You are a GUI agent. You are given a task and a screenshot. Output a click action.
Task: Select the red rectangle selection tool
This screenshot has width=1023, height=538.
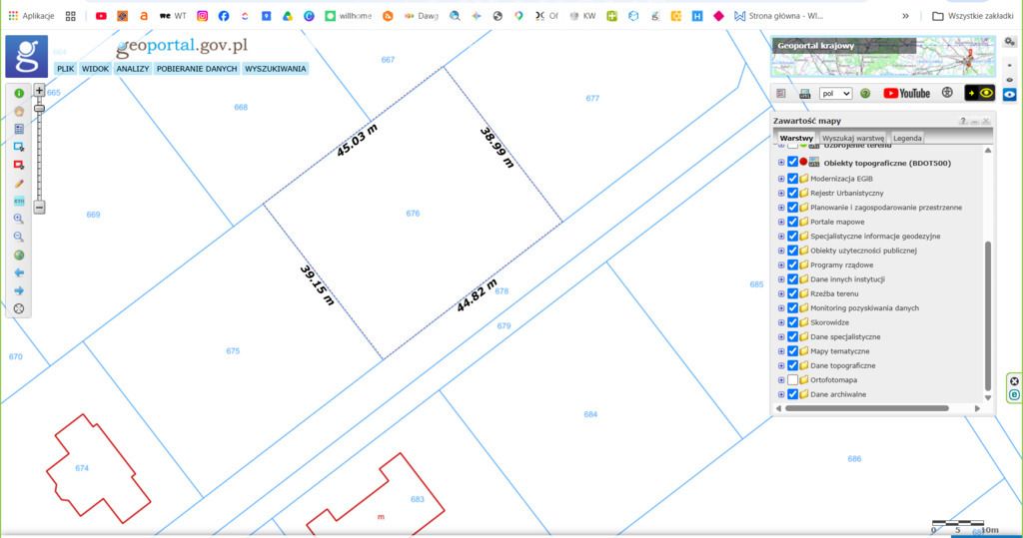pyautogui.click(x=19, y=165)
